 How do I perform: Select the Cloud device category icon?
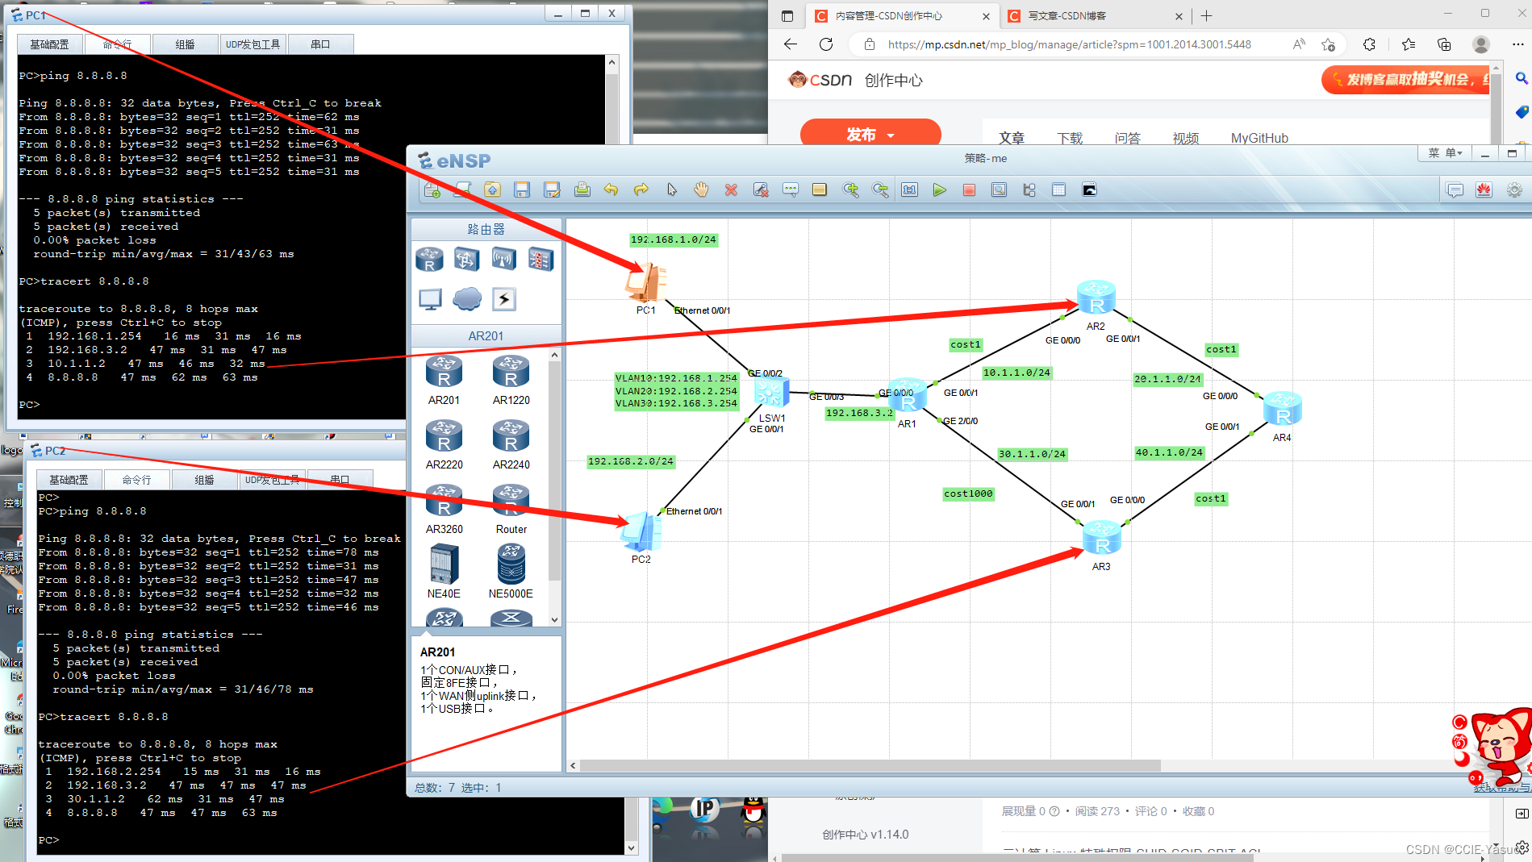[x=467, y=299]
